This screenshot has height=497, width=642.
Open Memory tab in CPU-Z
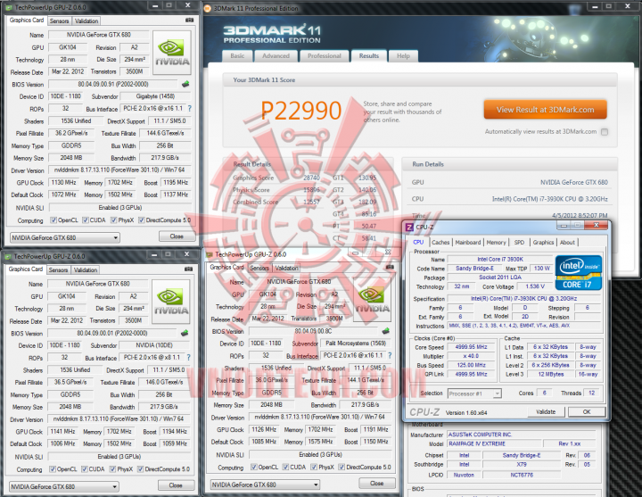tap(497, 243)
